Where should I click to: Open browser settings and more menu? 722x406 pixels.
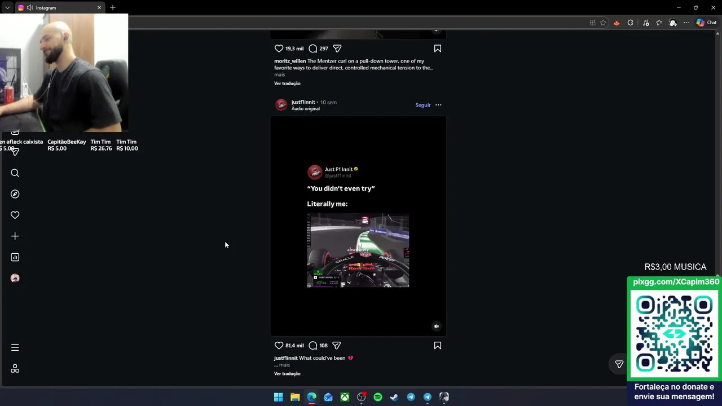coord(686,23)
